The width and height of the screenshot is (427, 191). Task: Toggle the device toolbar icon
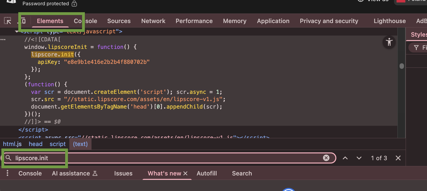(23, 21)
